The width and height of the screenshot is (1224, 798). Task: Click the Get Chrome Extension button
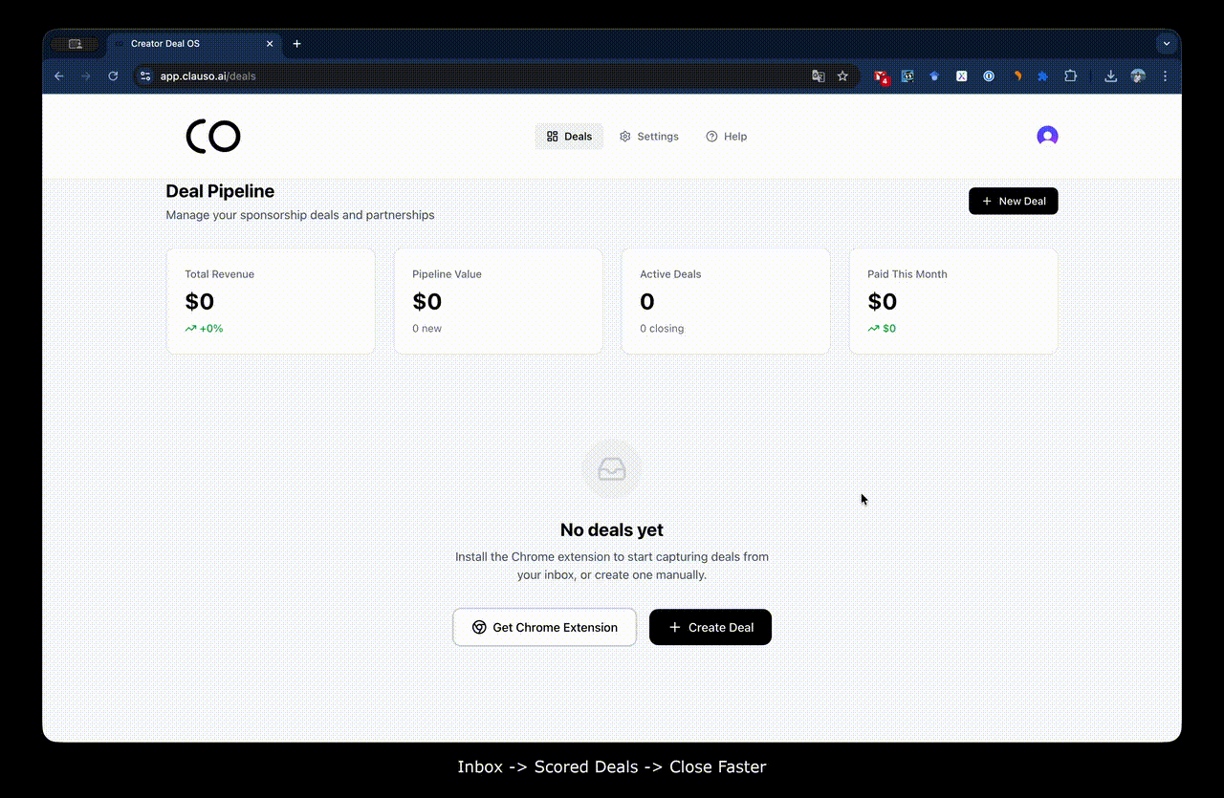pyautogui.click(x=544, y=627)
